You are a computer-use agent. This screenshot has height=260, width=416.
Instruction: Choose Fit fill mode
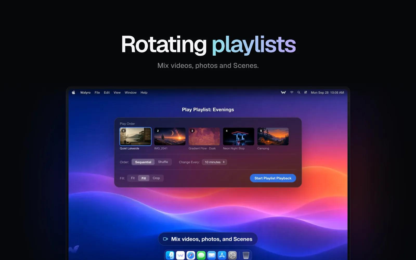(133, 178)
